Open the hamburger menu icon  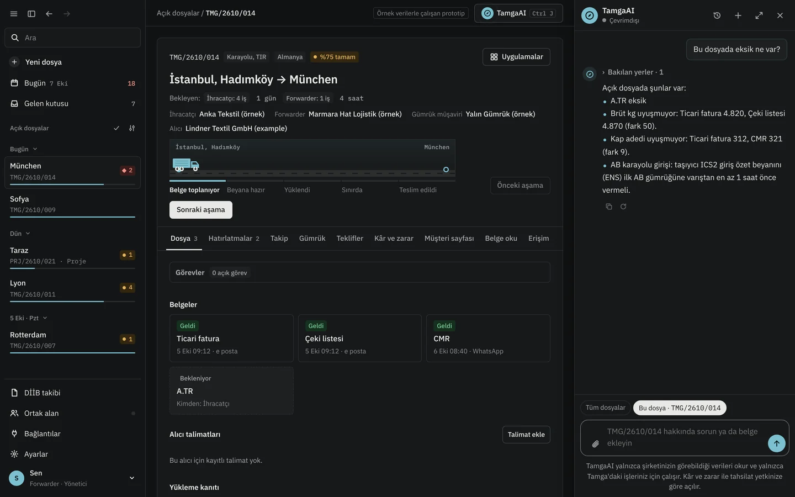(x=14, y=14)
